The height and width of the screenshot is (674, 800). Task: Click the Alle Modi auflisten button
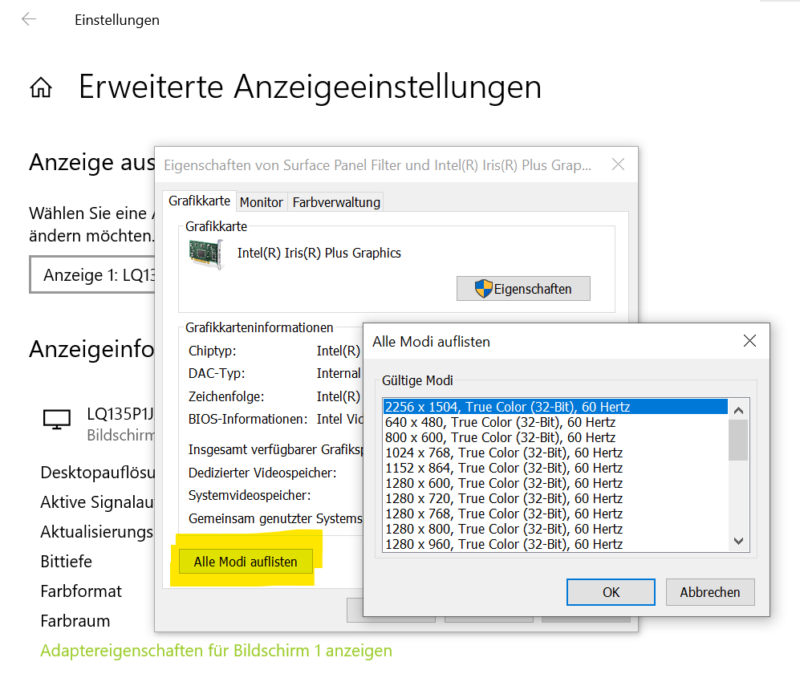coord(246,562)
